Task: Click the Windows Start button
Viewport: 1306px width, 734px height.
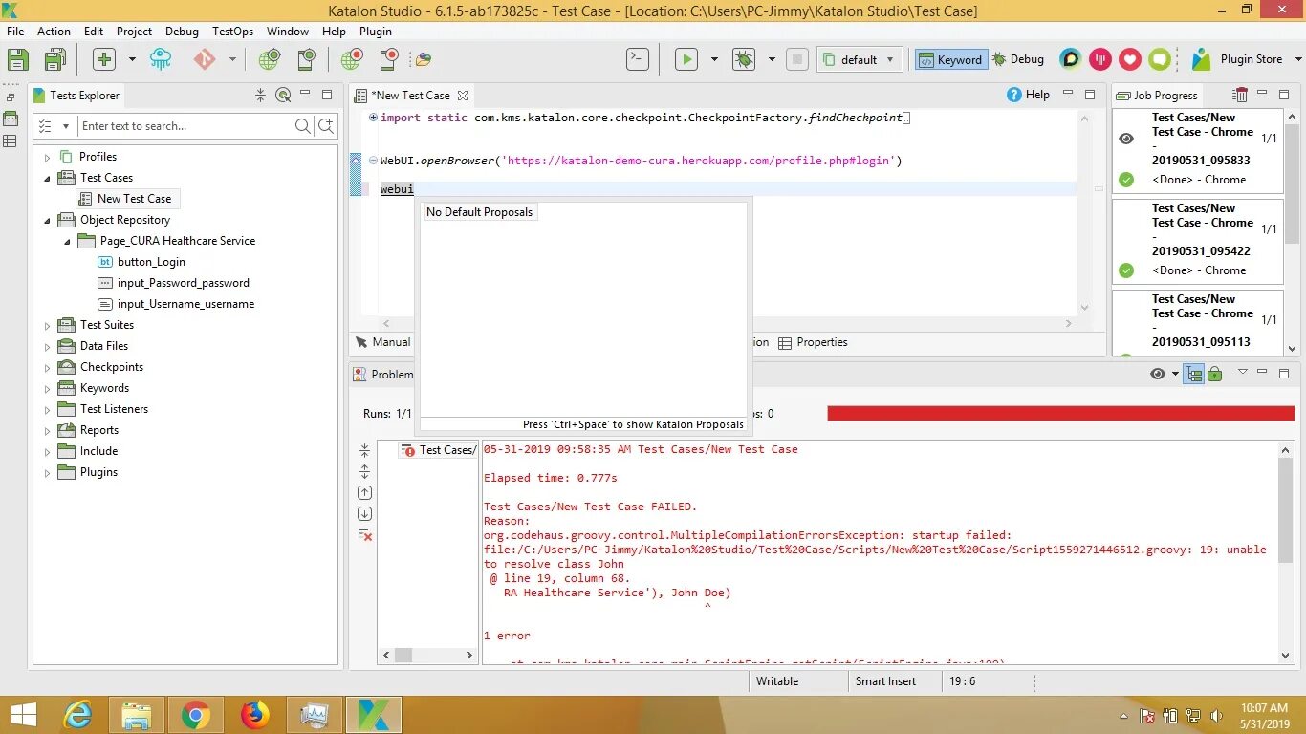Action: (23, 715)
